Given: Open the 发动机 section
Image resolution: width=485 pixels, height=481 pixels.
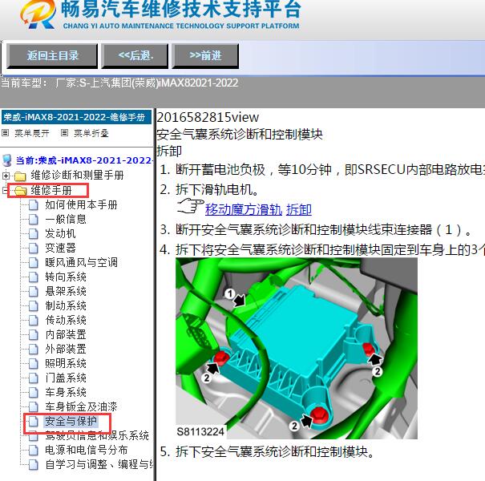Looking at the screenshot, I should [60, 233].
